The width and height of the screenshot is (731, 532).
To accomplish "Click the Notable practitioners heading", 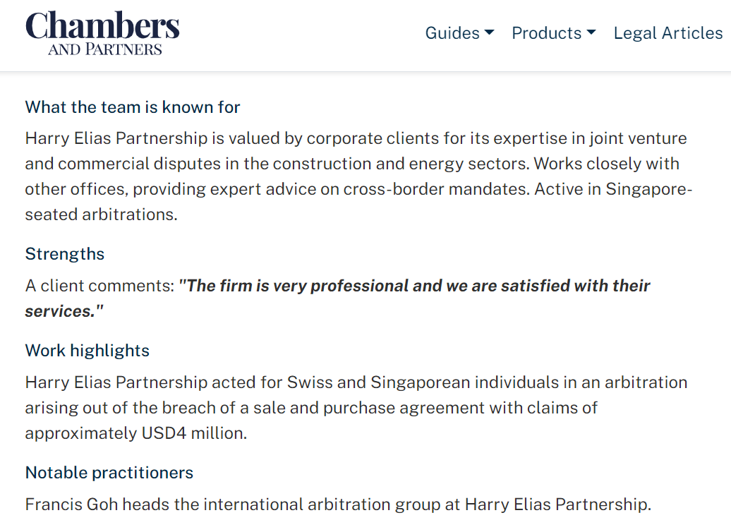I will point(109,473).
